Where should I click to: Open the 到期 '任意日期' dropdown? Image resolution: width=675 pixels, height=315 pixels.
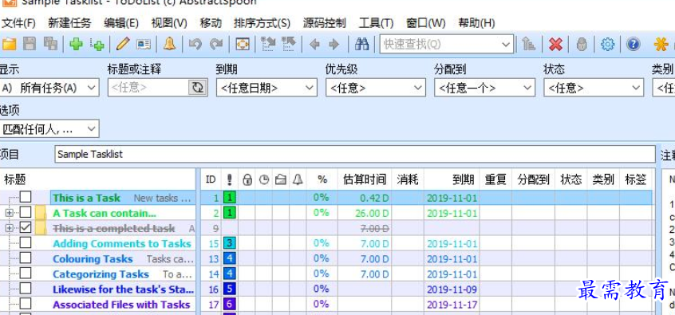[266, 88]
